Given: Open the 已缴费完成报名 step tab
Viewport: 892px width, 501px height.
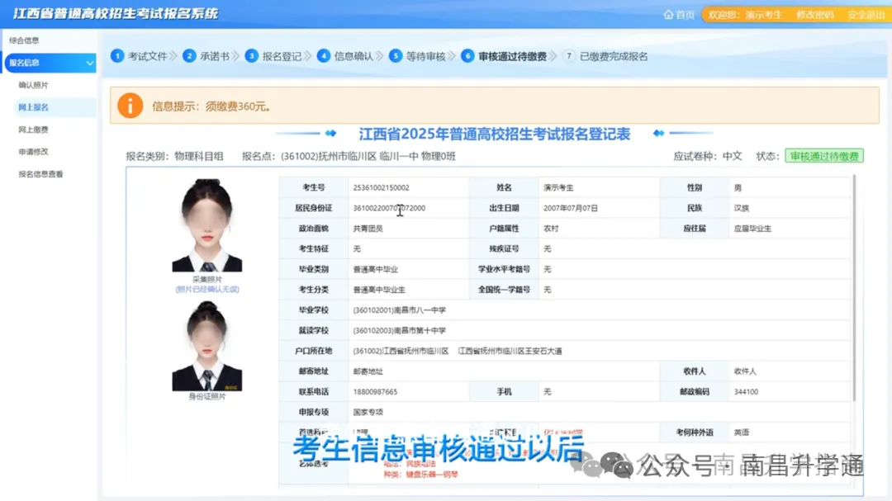Looking at the screenshot, I should (x=613, y=56).
